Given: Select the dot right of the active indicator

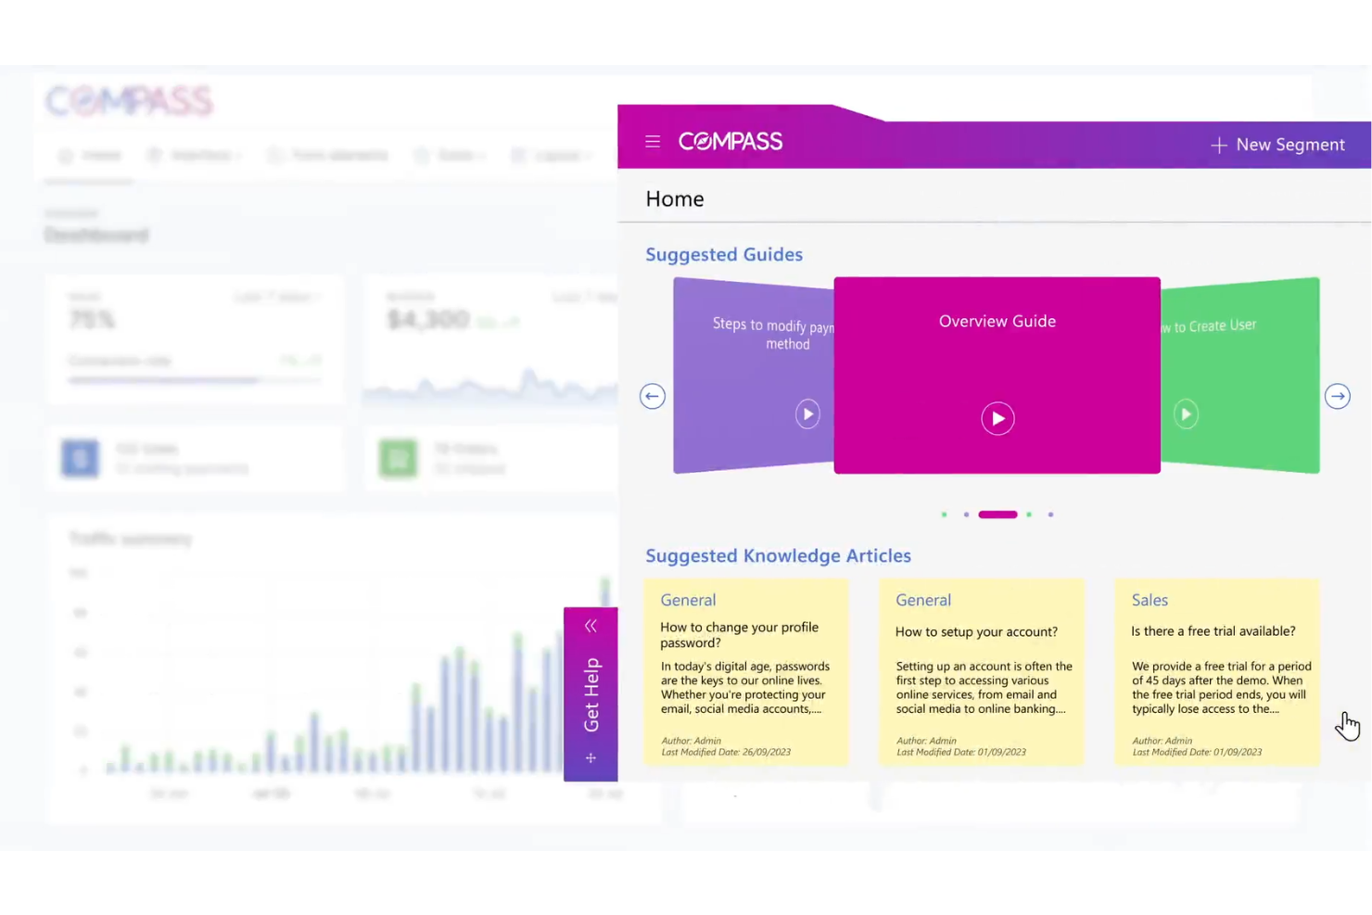Looking at the screenshot, I should (1029, 515).
